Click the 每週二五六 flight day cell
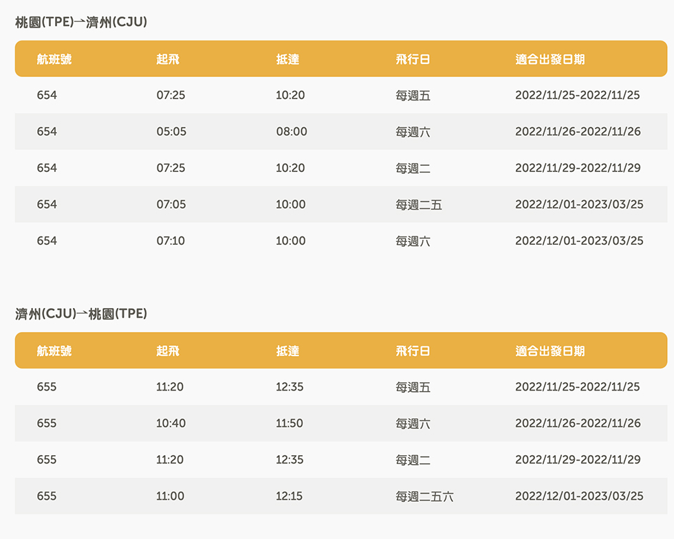This screenshot has width=674, height=539. [x=424, y=496]
